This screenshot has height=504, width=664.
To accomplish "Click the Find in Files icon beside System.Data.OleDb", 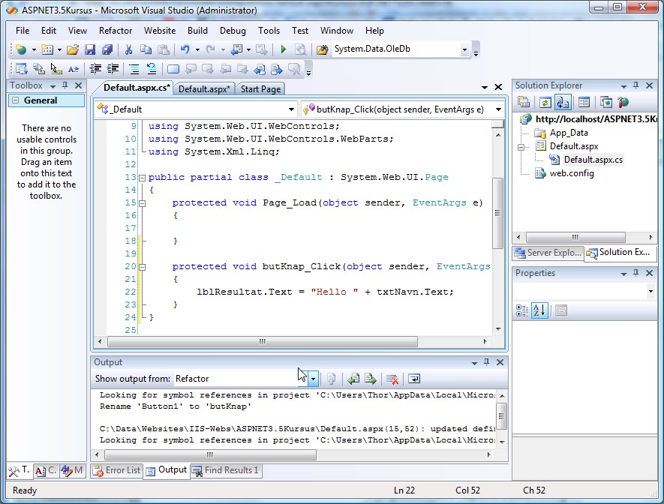I will pos(323,50).
